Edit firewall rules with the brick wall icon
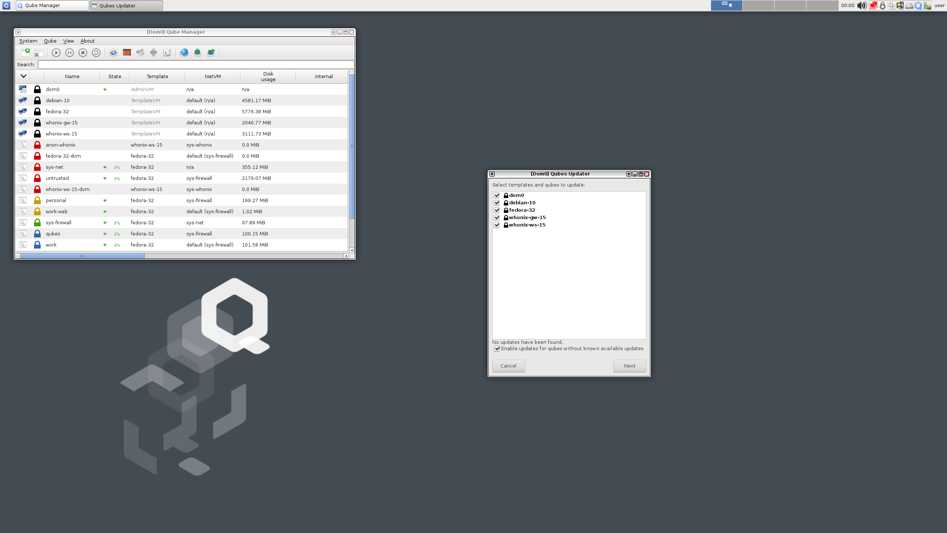 click(x=127, y=53)
